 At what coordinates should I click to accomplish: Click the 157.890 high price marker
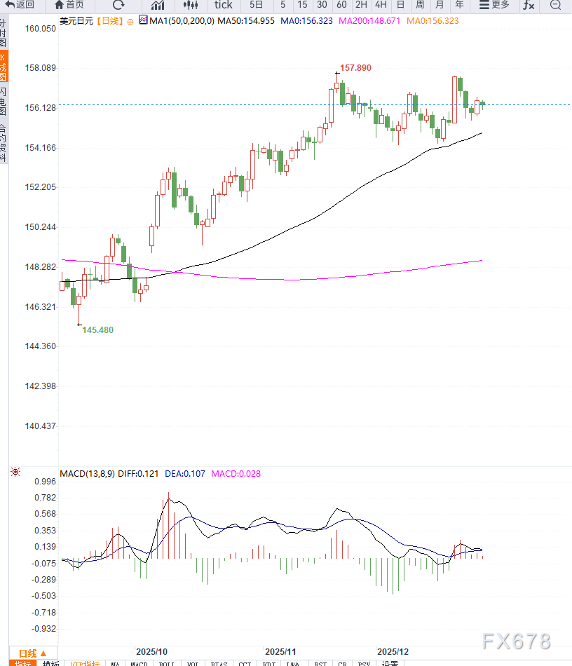pos(355,68)
